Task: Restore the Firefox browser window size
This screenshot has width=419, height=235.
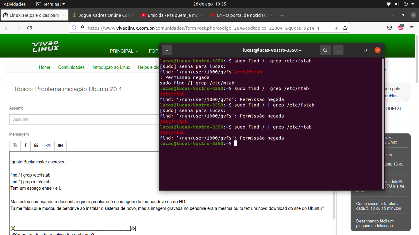Action: click(403, 15)
